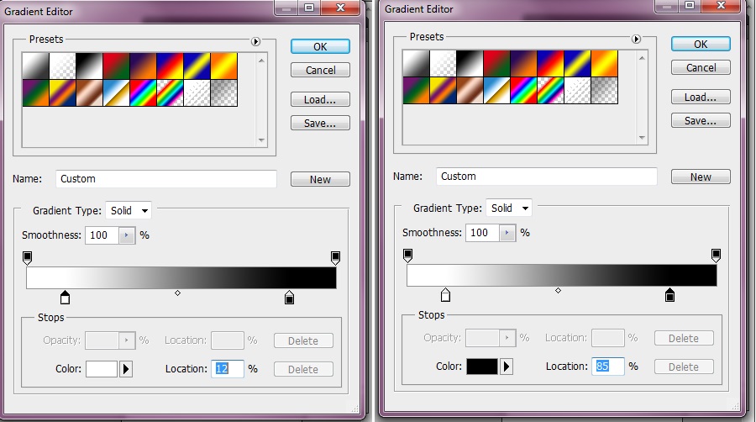Screen dimensions: 756x422
Task: Click Save... in the left Gradient Editor
Action: (320, 124)
